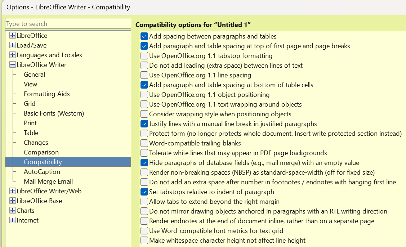Open the General page under Writer
Viewport: 406px width, 247px height.
(35, 75)
